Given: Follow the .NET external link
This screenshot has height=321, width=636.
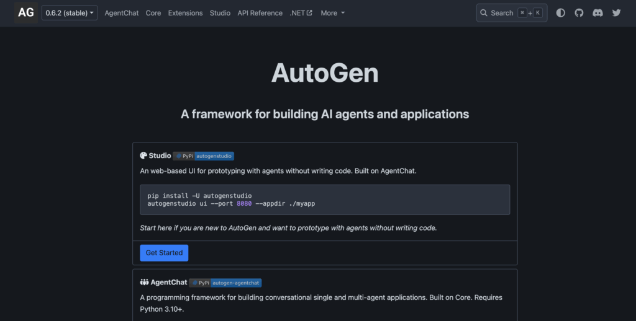Looking at the screenshot, I should click(x=301, y=13).
